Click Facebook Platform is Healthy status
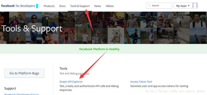 click(x=99, y=49)
